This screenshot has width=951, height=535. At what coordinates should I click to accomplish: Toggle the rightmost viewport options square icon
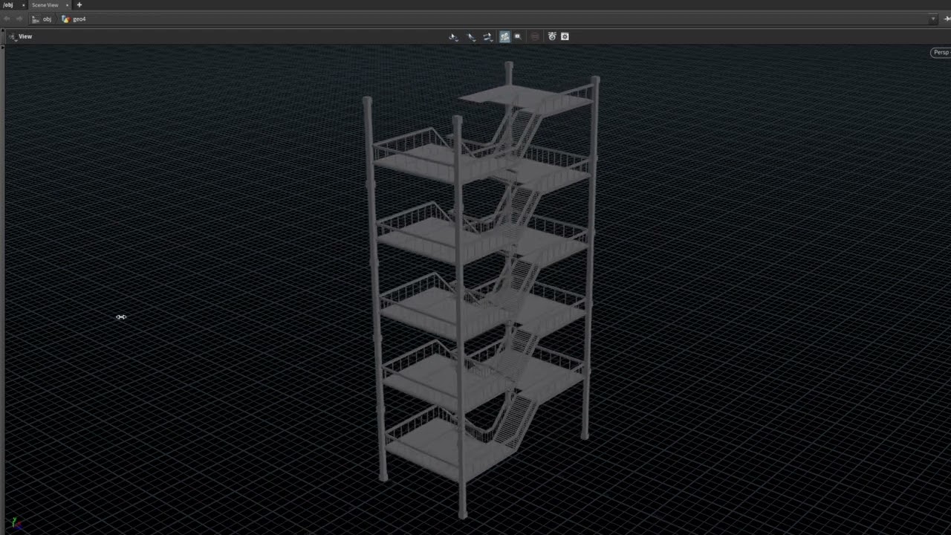coord(565,36)
